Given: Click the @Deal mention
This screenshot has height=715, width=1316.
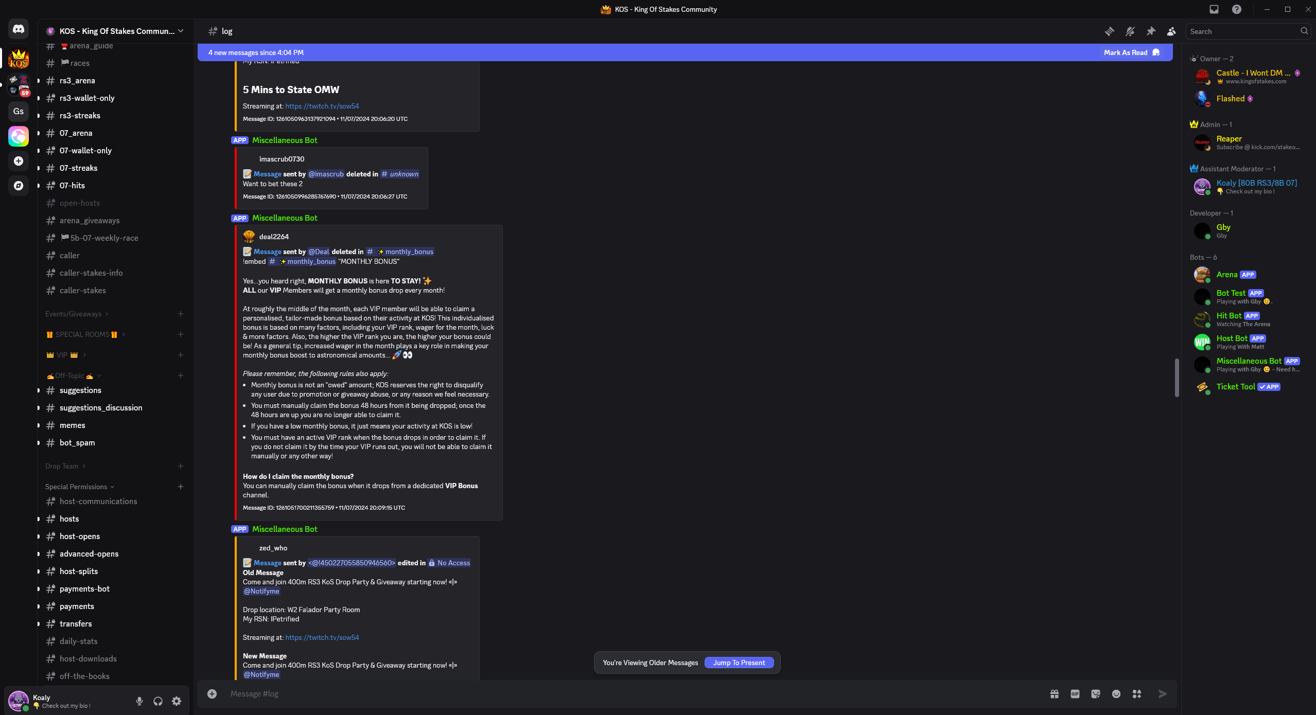Looking at the screenshot, I should (319, 252).
